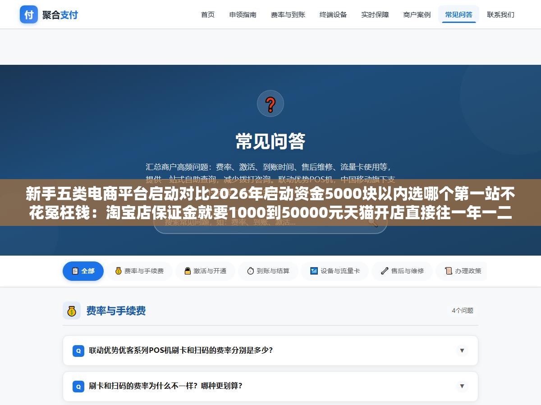Screen dimensions: 541x405
Task: Click wrench icon in 售后与维修 tab
Action: [385, 271]
